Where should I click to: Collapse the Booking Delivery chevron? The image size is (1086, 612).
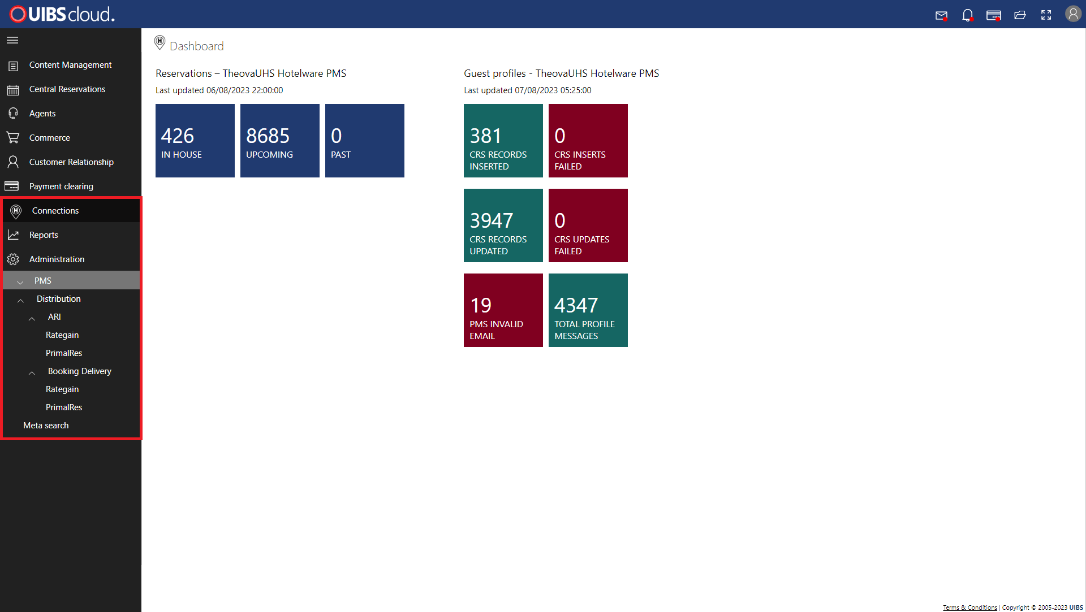pos(32,372)
